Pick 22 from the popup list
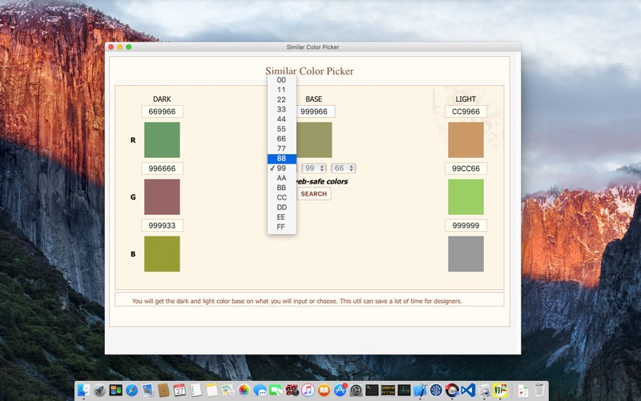 coord(282,99)
